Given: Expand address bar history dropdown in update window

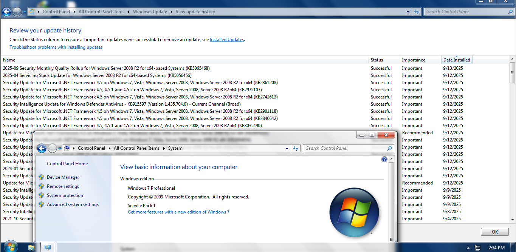Looking at the screenshot, I should coord(408,12).
